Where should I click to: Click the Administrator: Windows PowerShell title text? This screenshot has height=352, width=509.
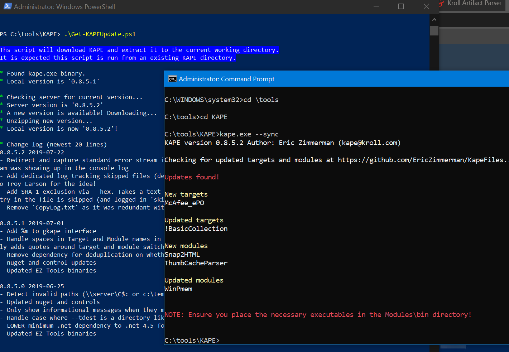[x=64, y=7]
